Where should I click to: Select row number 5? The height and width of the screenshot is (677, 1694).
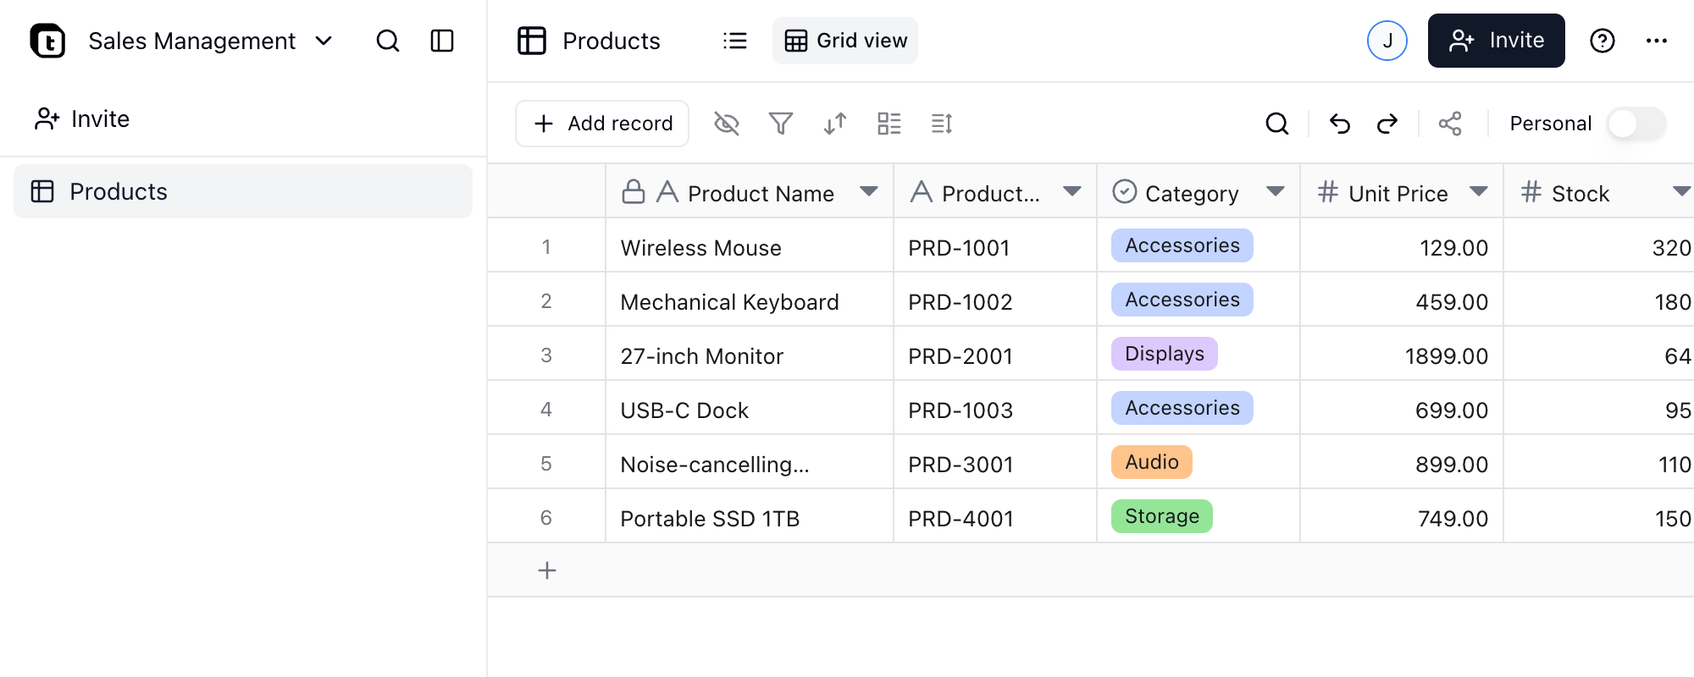tap(546, 464)
